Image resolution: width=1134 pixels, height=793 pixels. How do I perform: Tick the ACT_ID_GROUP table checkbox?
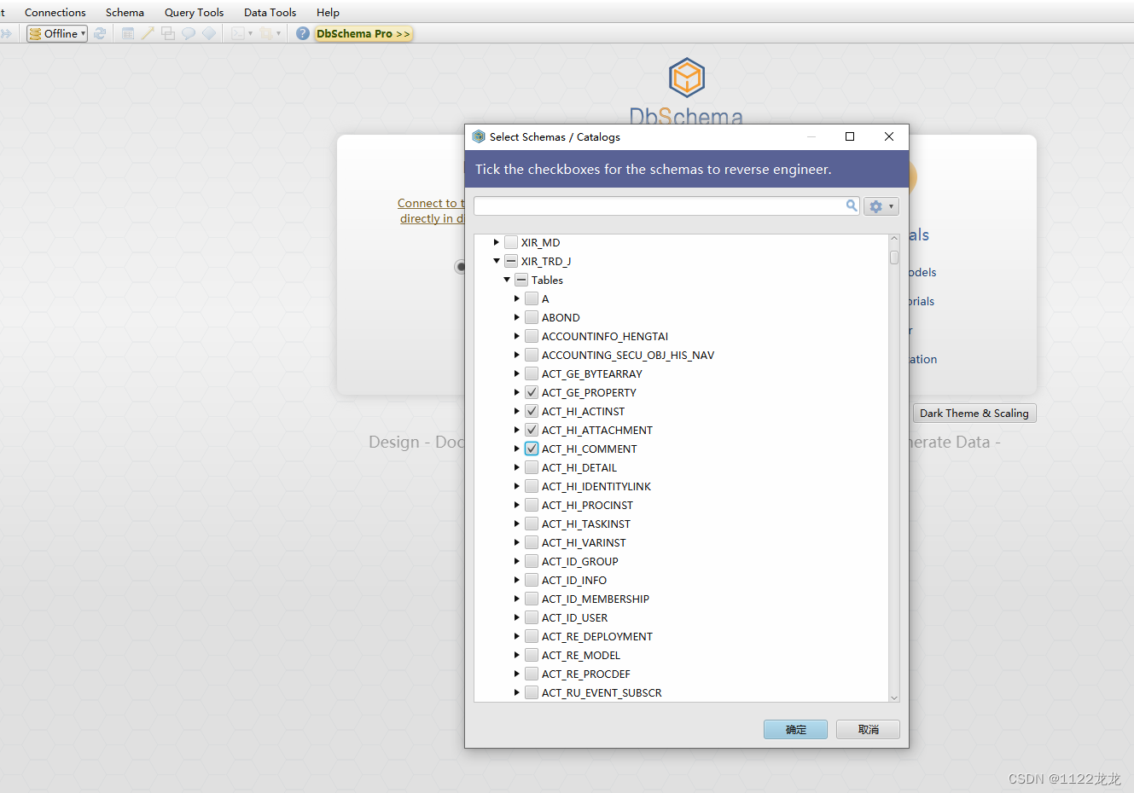tap(532, 561)
